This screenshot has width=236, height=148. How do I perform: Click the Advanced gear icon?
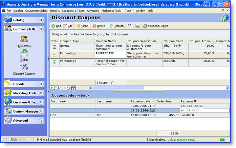point(8,120)
